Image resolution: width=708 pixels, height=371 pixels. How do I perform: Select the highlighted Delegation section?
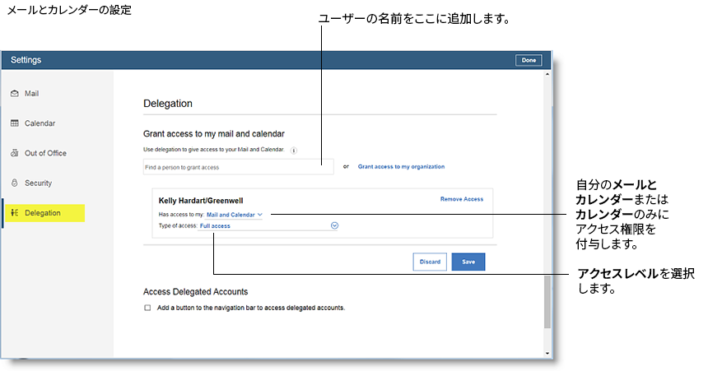click(44, 213)
